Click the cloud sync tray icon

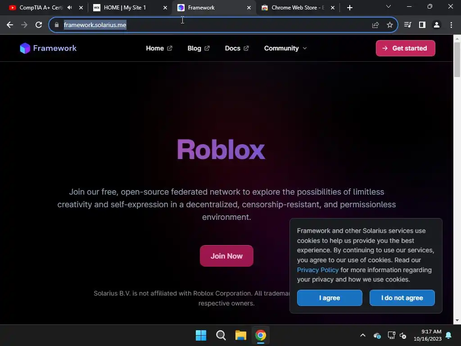point(377,335)
